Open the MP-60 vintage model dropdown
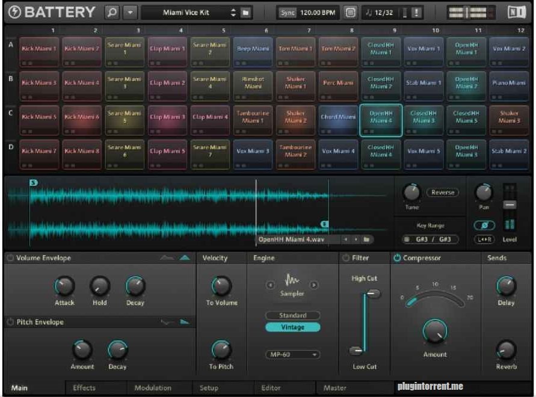This screenshot has width=536, height=397. pos(292,355)
